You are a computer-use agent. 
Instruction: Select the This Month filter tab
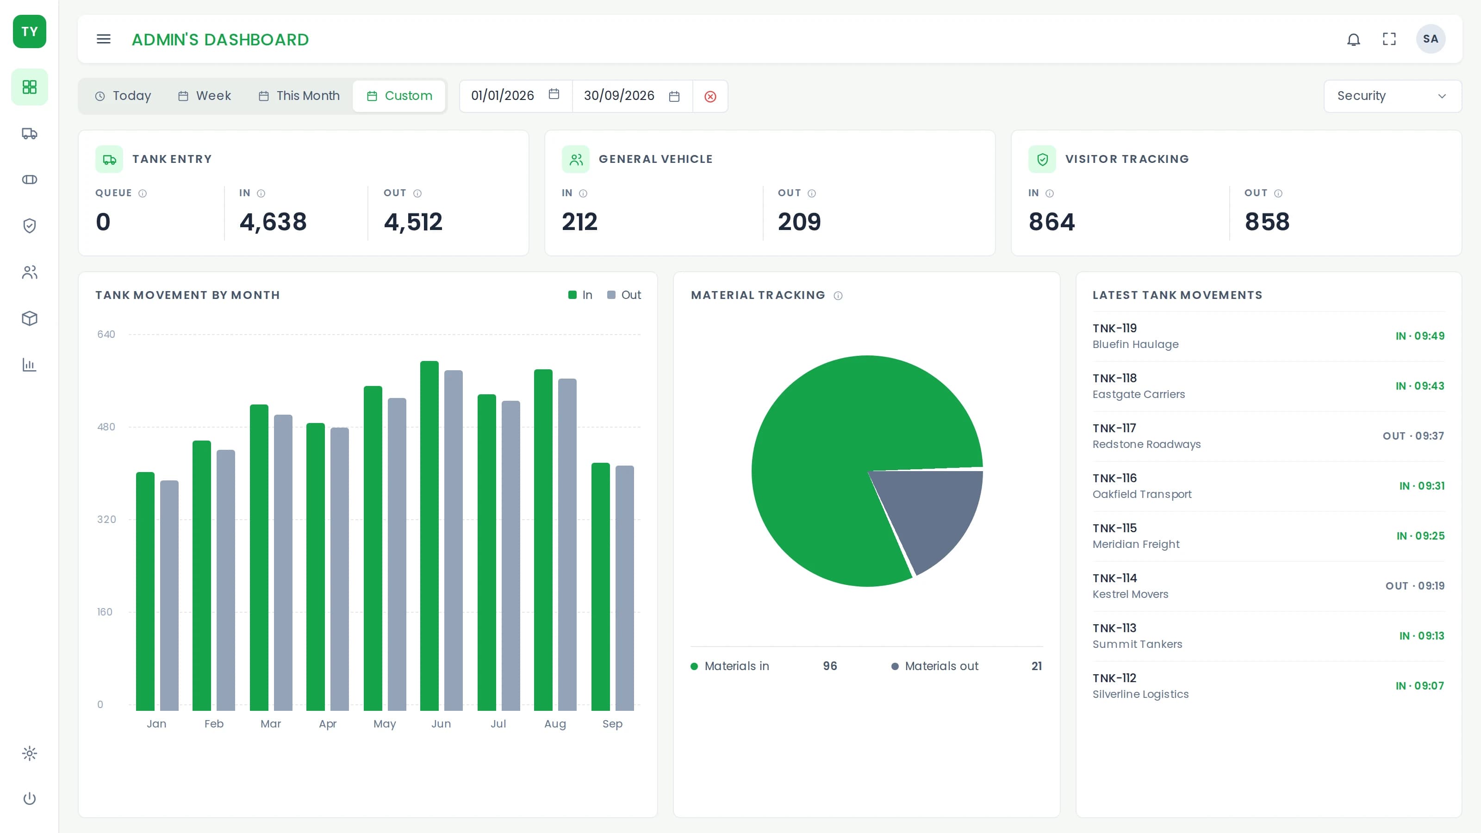pyautogui.click(x=299, y=96)
